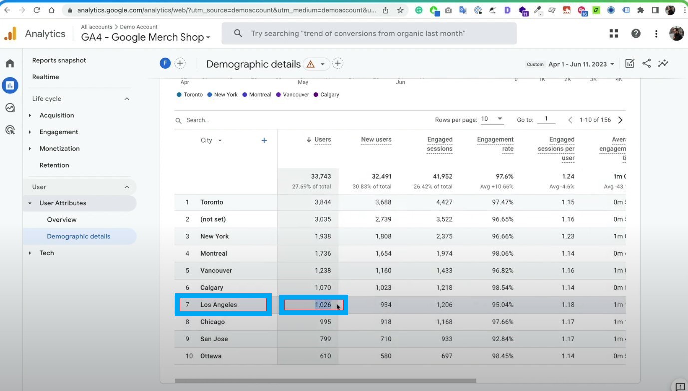Open dropdown arrow next to warning icon

pos(322,64)
